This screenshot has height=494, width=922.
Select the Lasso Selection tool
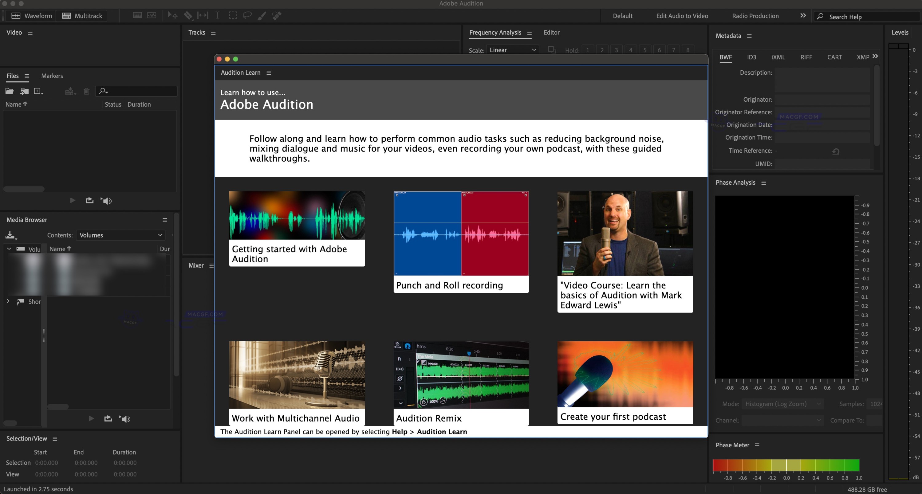(x=247, y=15)
